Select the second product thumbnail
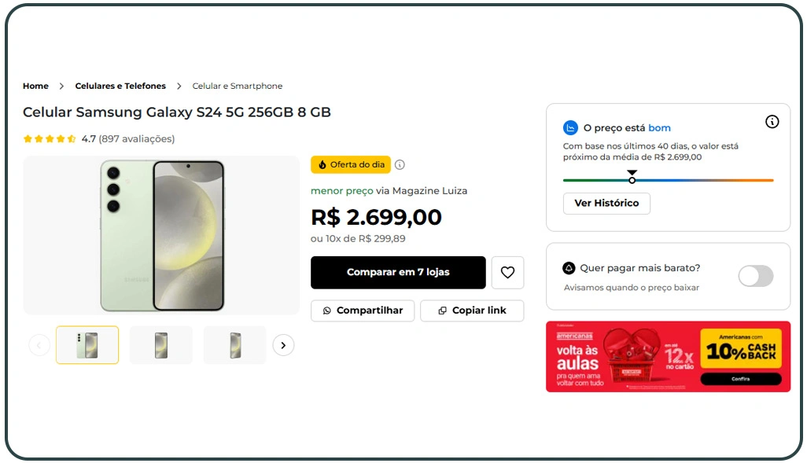Screen dimensions: 807x463 coord(161,345)
